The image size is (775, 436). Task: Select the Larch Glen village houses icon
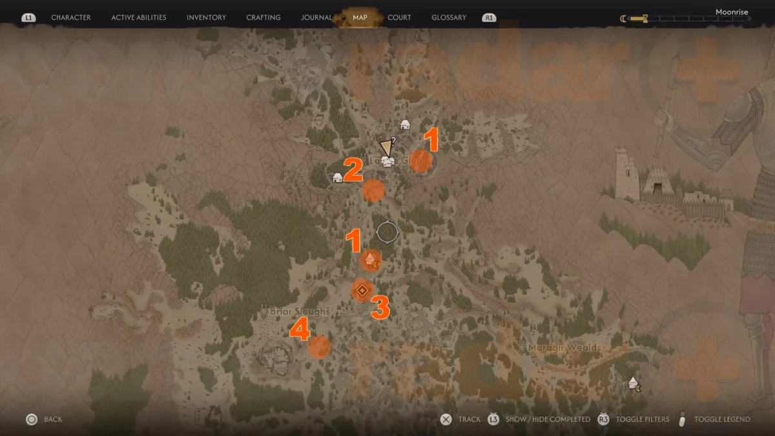pos(387,161)
